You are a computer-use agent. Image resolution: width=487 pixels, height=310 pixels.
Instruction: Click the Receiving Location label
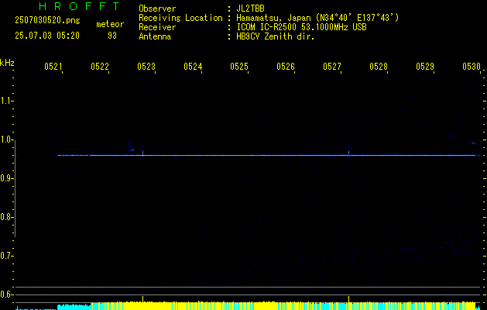[x=180, y=18]
